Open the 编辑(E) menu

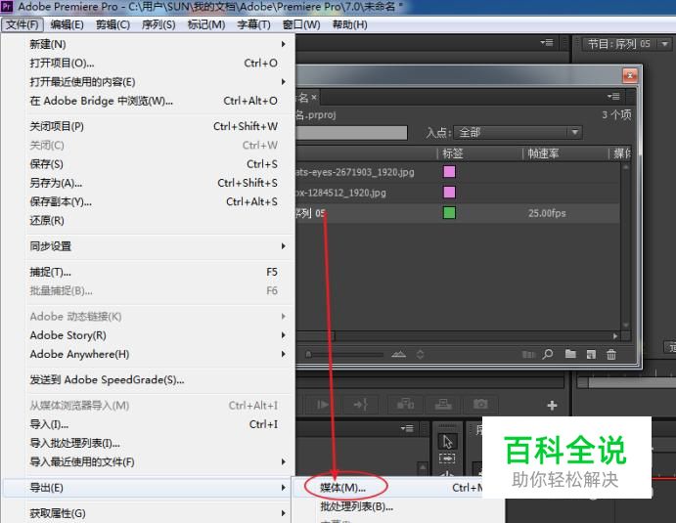click(x=68, y=24)
